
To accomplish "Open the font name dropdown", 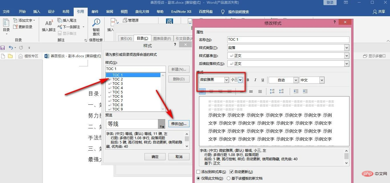I will click(226, 80).
